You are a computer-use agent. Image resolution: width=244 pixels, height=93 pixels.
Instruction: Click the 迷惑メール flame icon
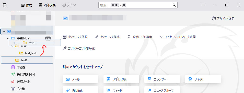tap(13, 82)
